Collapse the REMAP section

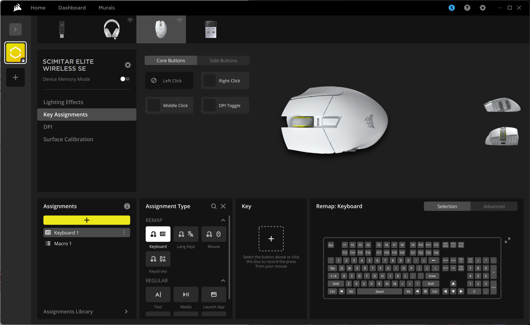(223, 220)
